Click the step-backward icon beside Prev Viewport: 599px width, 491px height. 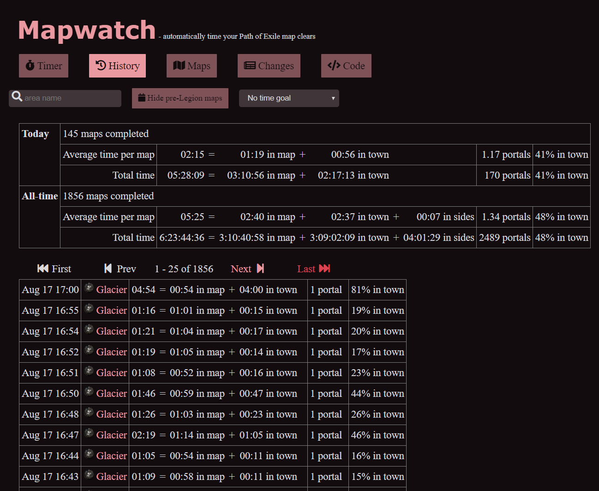click(108, 269)
